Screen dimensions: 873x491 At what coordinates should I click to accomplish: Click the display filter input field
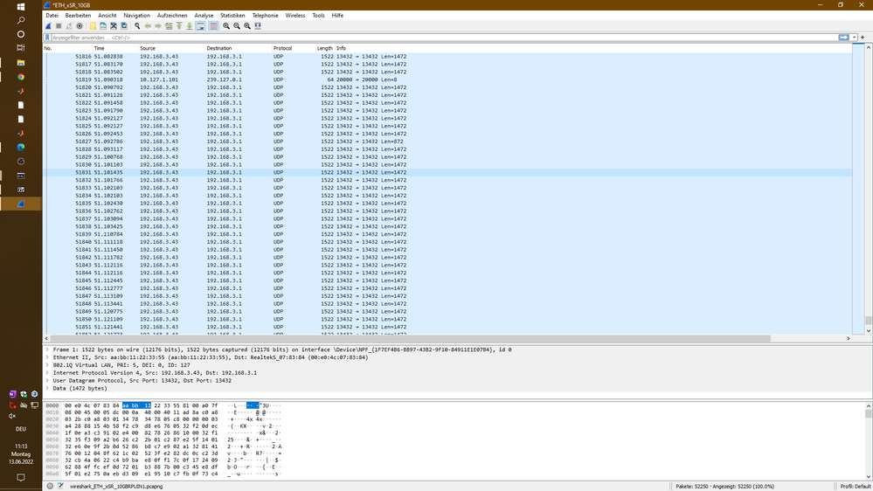coord(437,38)
